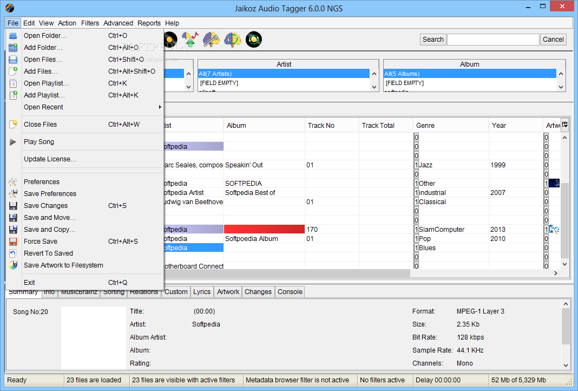Click the Track No column header
The width and height of the screenshot is (578, 391).
coord(331,126)
